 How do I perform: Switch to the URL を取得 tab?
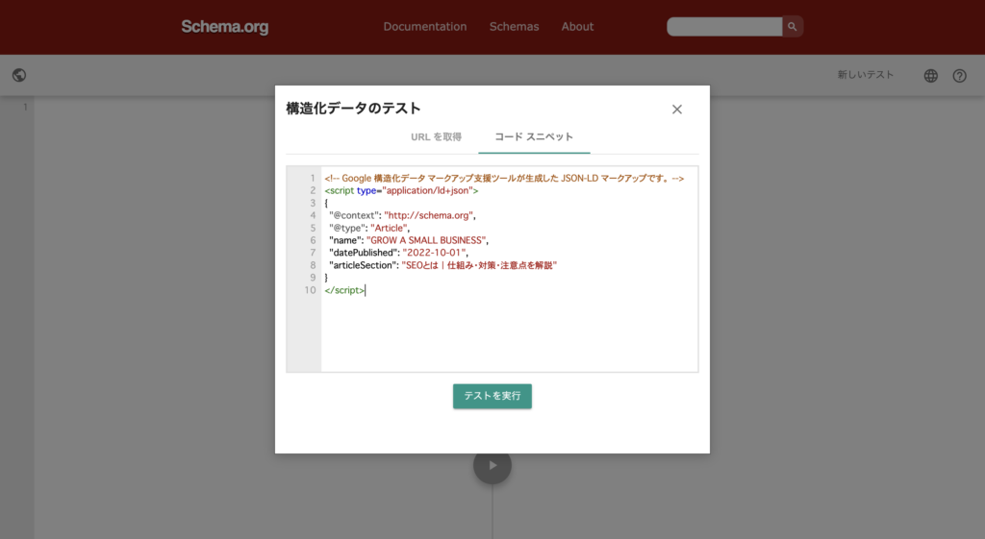coord(436,137)
